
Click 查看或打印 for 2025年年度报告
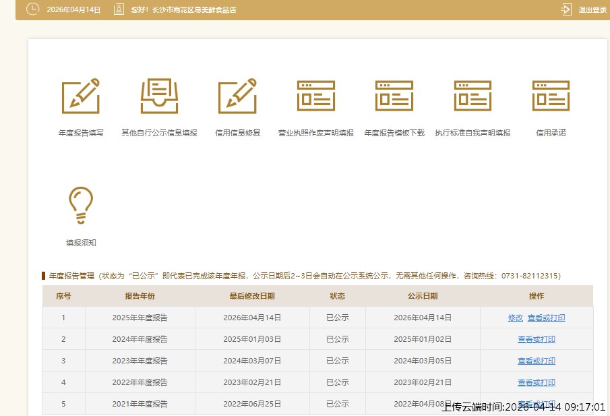(546, 318)
